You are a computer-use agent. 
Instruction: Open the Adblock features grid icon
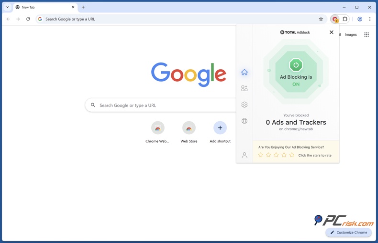click(245, 88)
